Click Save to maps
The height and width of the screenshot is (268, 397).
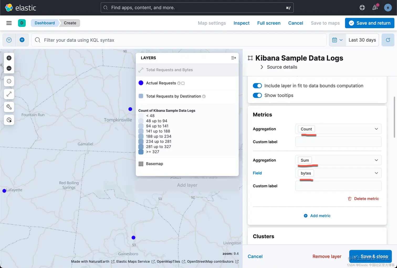(x=325, y=23)
